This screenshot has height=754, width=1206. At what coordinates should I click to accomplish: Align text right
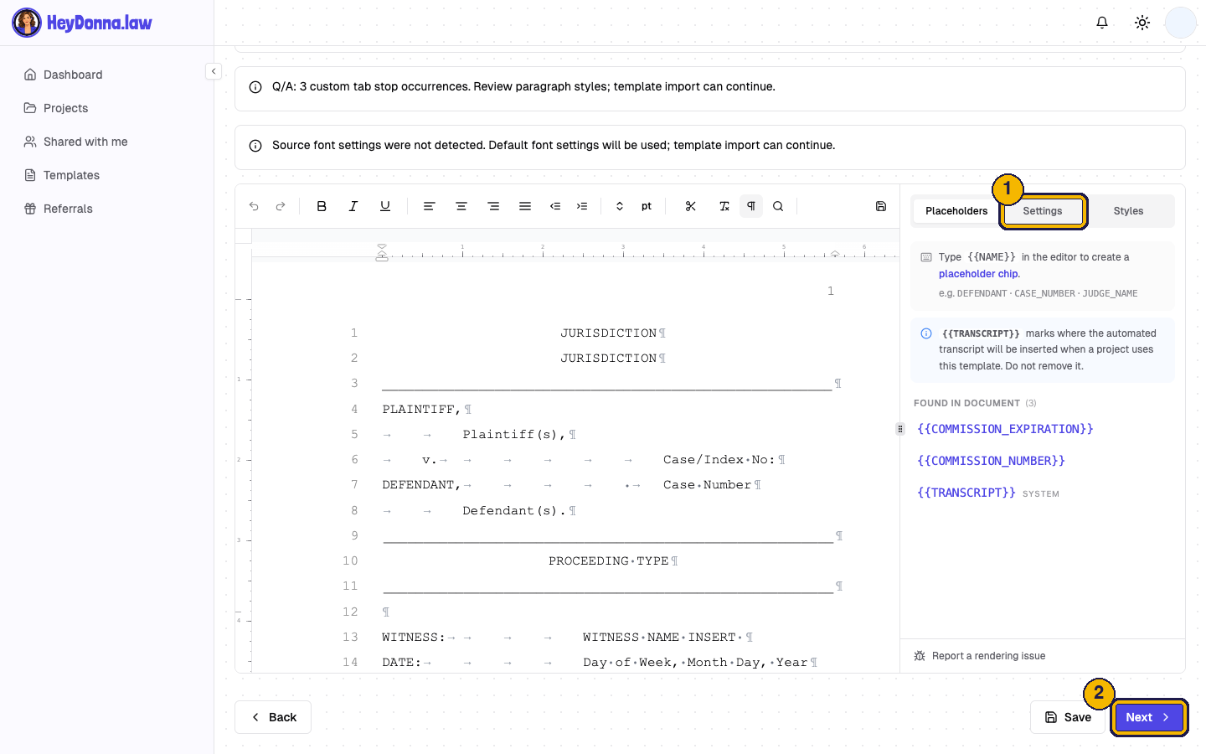coord(493,206)
